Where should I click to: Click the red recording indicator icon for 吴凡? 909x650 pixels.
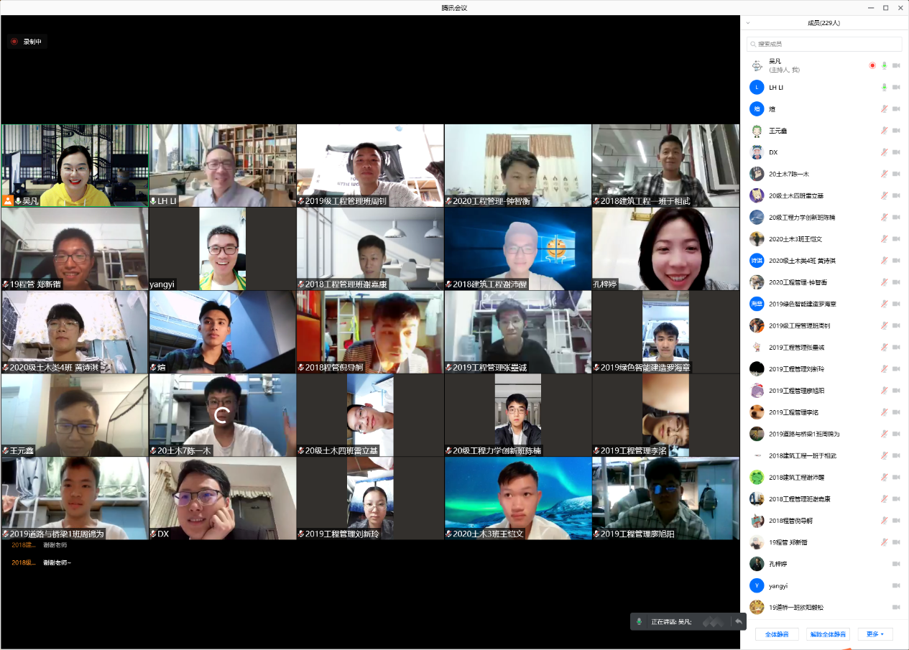point(872,65)
